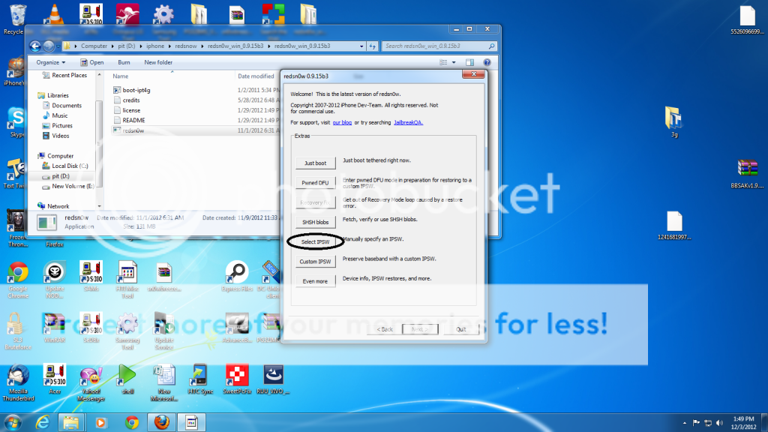Open the Documents library

(62, 105)
